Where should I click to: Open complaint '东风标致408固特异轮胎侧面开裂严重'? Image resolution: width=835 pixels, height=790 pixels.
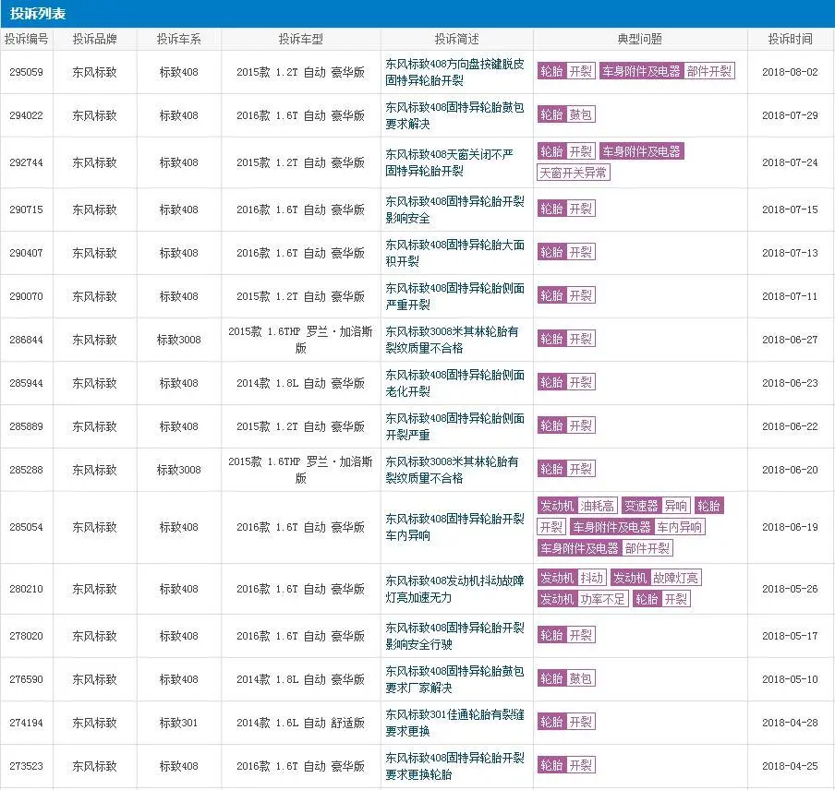pos(454,426)
